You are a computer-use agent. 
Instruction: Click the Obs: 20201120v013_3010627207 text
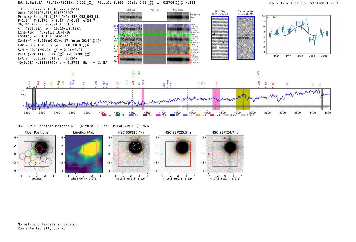click(46, 13)
